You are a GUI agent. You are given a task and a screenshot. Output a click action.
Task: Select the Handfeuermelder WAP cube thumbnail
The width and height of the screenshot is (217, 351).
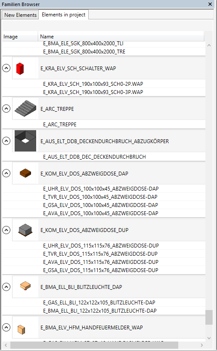[x=21, y=329]
